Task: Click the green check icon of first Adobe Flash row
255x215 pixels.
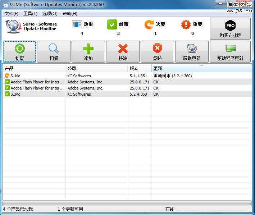Action: tap(7, 82)
